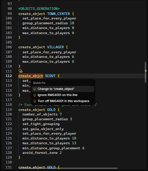
Task: Click VILLAGER on line 106
Action: click(55, 47)
